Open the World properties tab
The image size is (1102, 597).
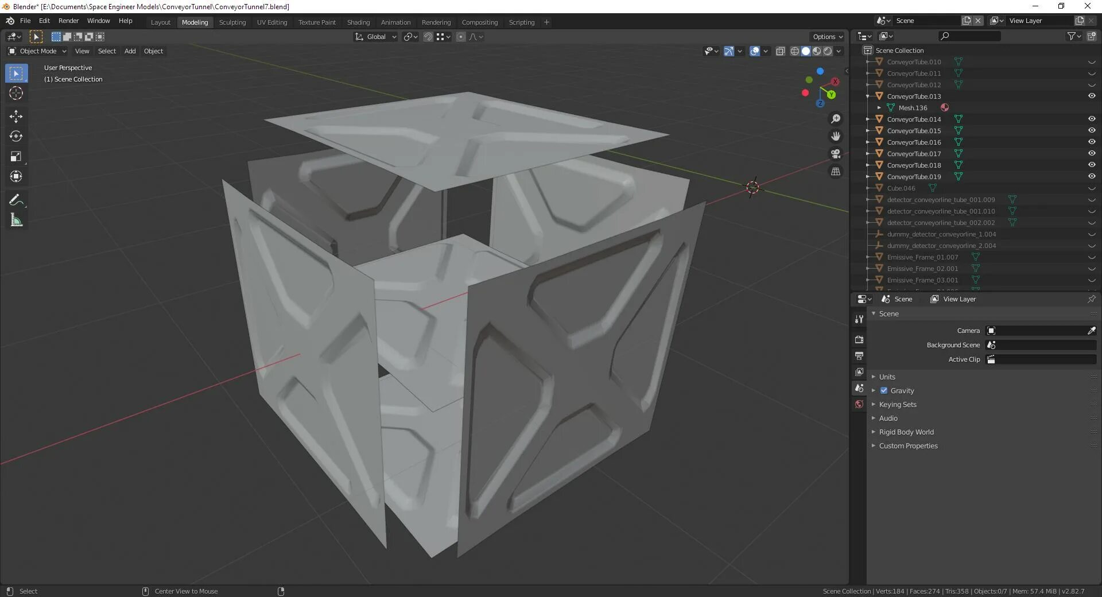(859, 404)
